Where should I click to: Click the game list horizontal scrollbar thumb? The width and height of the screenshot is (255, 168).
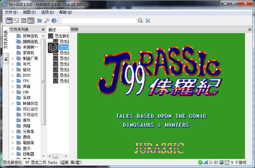click(55, 156)
